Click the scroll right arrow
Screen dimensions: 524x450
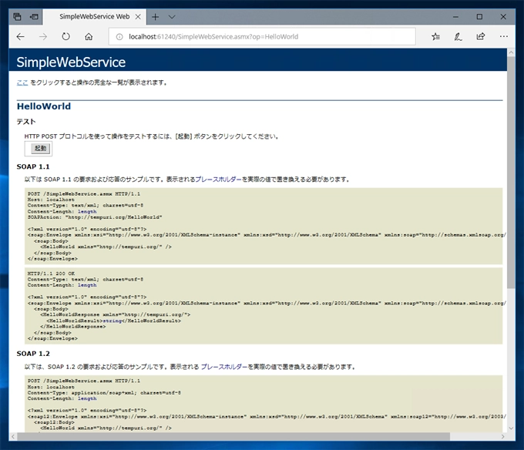click(503, 437)
